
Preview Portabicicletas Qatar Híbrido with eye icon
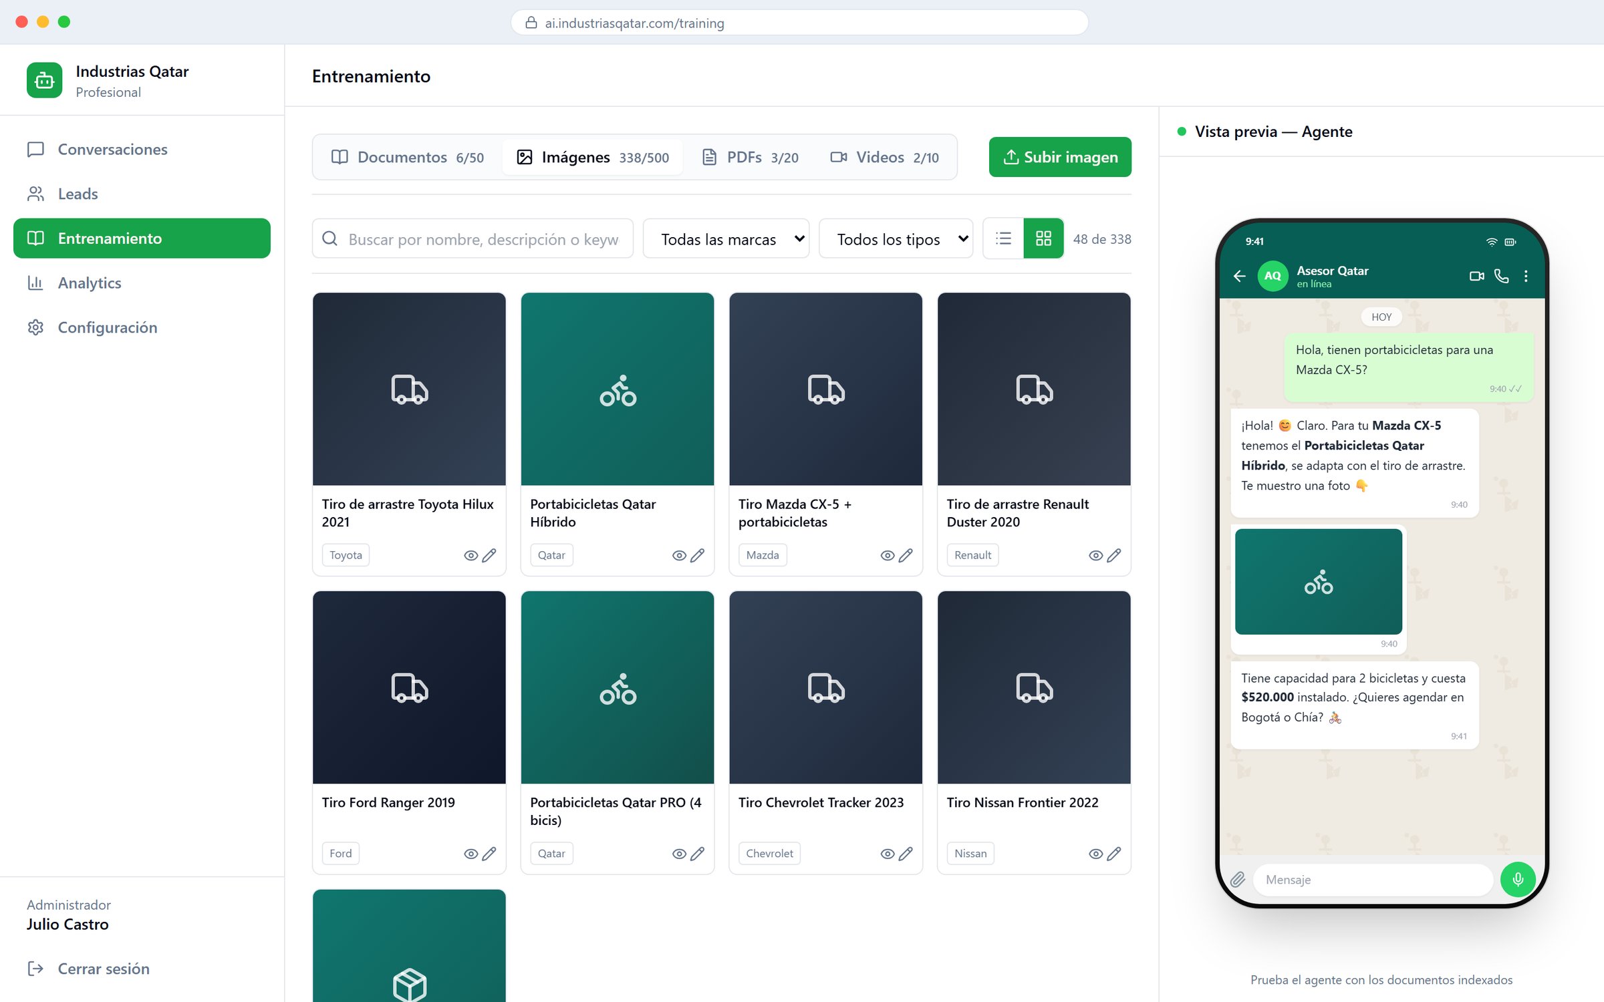(x=679, y=555)
